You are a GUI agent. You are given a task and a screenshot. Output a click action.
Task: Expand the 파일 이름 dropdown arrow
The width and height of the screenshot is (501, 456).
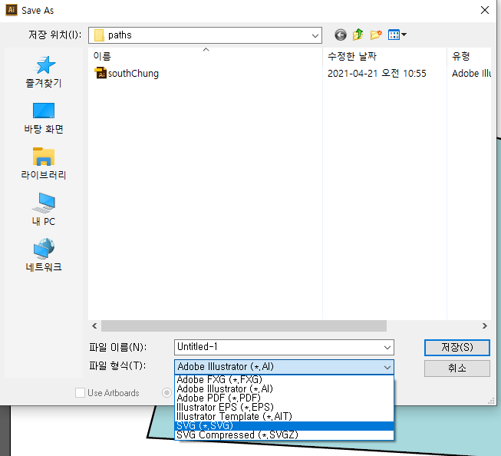click(x=387, y=348)
